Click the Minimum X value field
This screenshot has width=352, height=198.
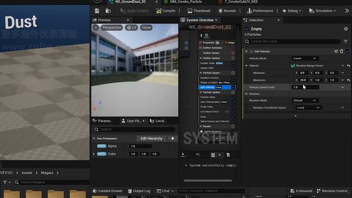coord(304,73)
